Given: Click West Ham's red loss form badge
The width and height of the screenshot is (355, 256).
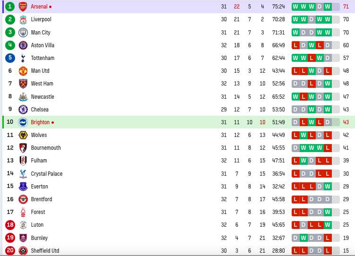Looking at the screenshot, I should click(312, 84).
